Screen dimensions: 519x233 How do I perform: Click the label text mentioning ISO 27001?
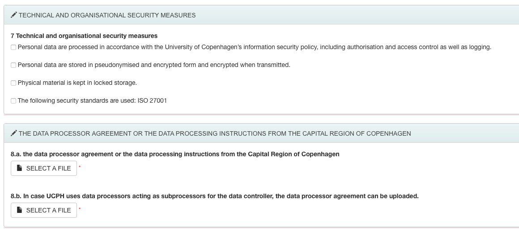pyautogui.click(x=92, y=101)
